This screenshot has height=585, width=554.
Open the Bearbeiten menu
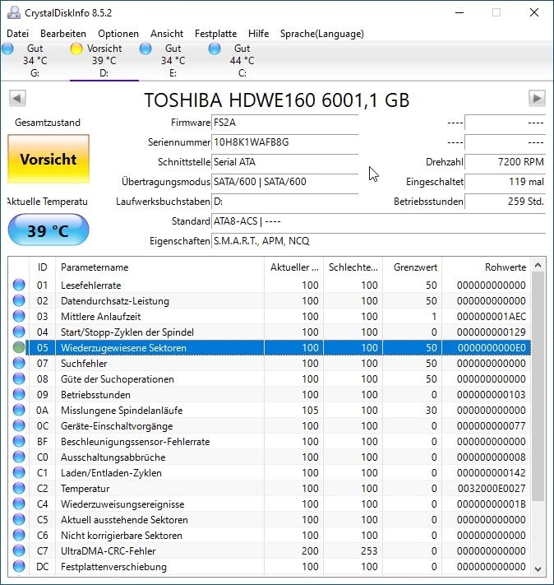click(x=63, y=34)
